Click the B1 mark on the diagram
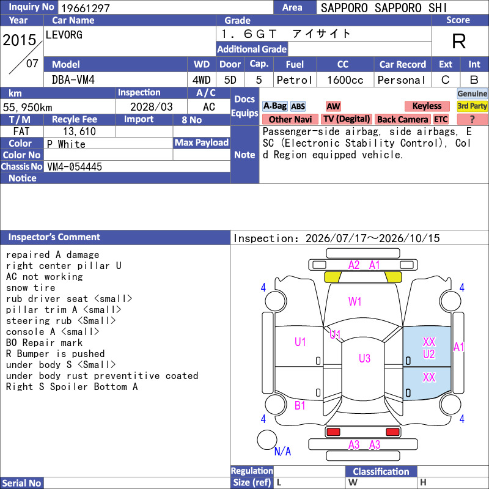 [300, 405]
